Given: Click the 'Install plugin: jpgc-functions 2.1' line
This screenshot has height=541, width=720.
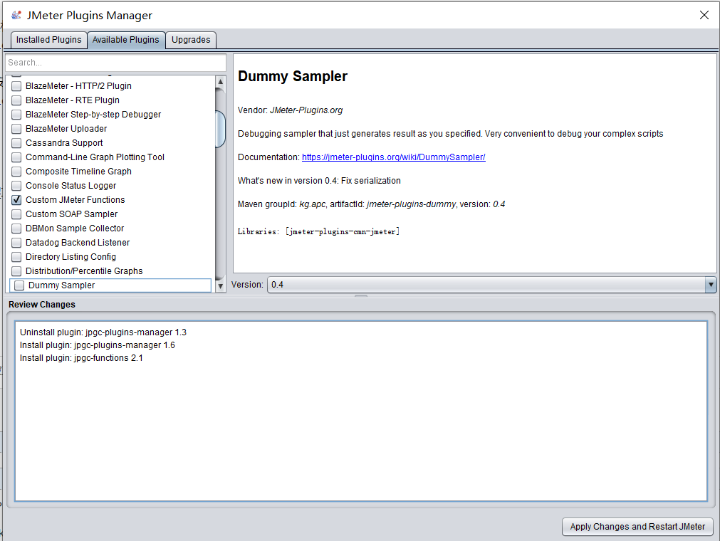Looking at the screenshot, I should coord(81,358).
